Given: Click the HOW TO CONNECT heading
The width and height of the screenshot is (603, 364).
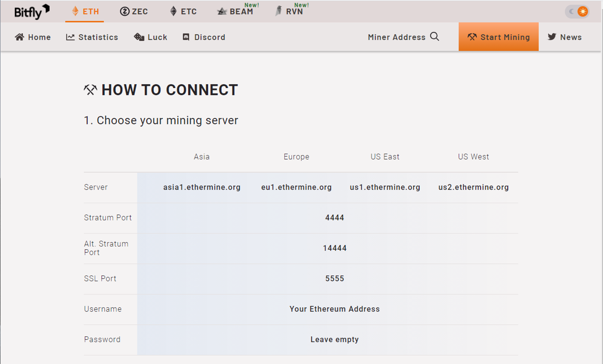Looking at the screenshot, I should click(170, 90).
